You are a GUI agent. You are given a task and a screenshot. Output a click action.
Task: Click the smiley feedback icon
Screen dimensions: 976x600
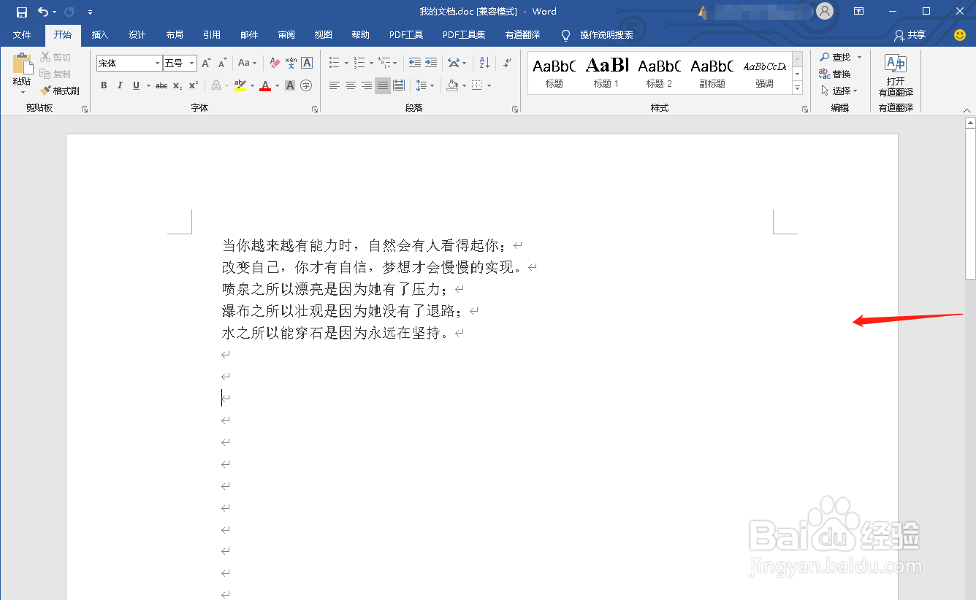pyautogui.click(x=960, y=34)
